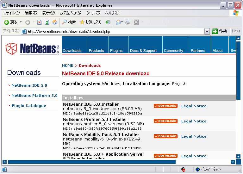Open the ヘルプ(H) menu
Screen dimensions: 243x174
point(112,13)
